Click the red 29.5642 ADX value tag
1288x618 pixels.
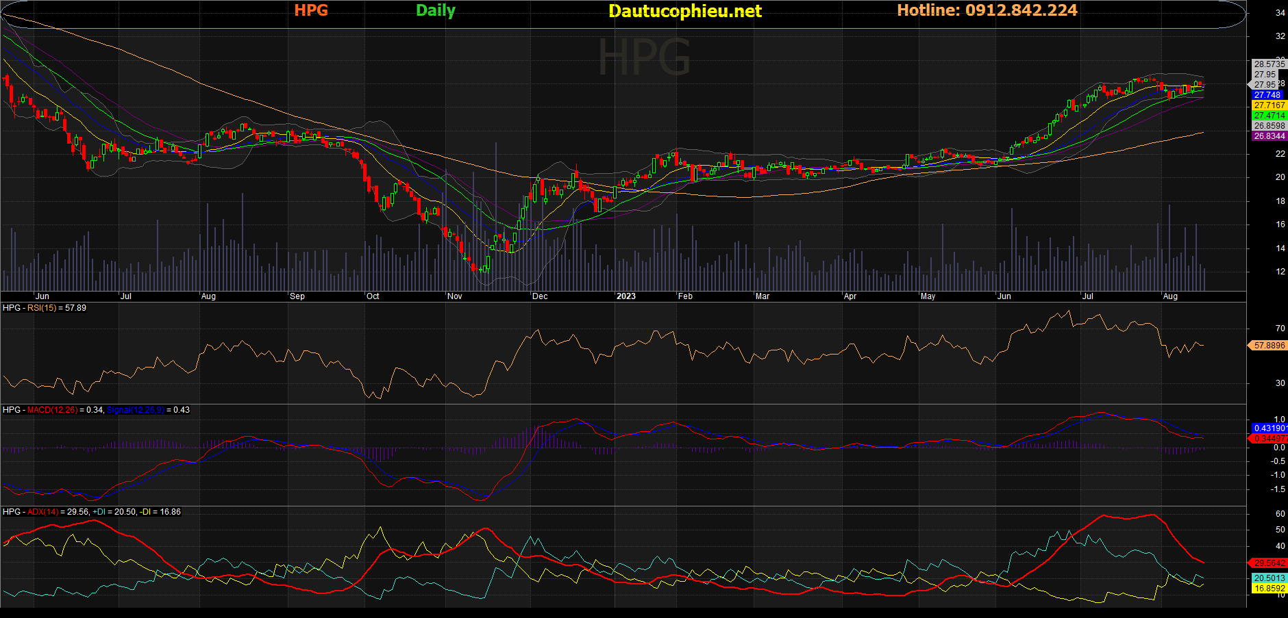[1269, 563]
